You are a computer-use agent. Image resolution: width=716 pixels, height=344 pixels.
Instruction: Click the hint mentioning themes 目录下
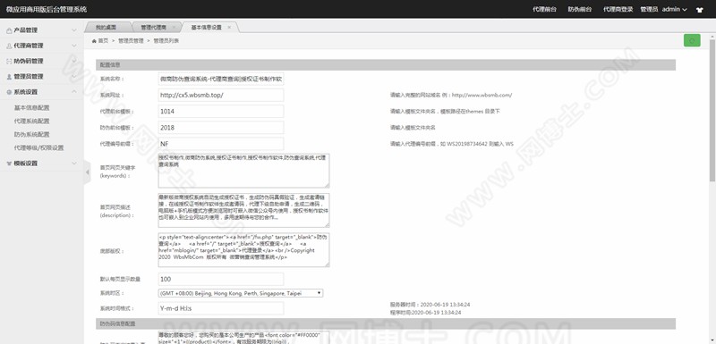coord(445,111)
